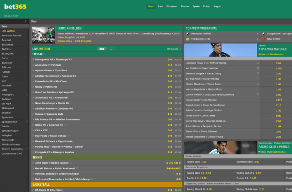This screenshot has width=292, height=192.
Task: Open 30 Events link in Live-Wetten
Action: point(174,49)
